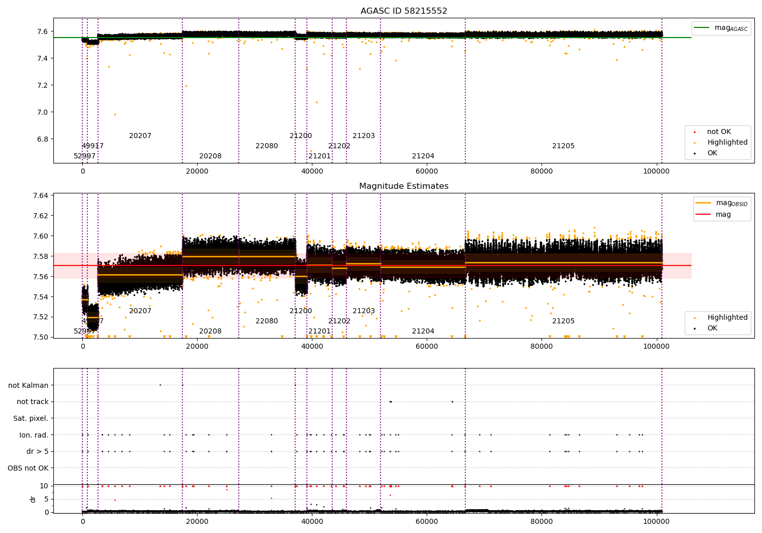
Task: Click OBSID label 21201 in top plot
Action: 320,156
